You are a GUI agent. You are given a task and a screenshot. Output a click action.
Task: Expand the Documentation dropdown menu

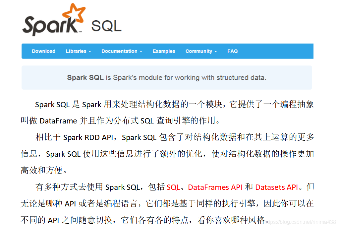(122, 51)
